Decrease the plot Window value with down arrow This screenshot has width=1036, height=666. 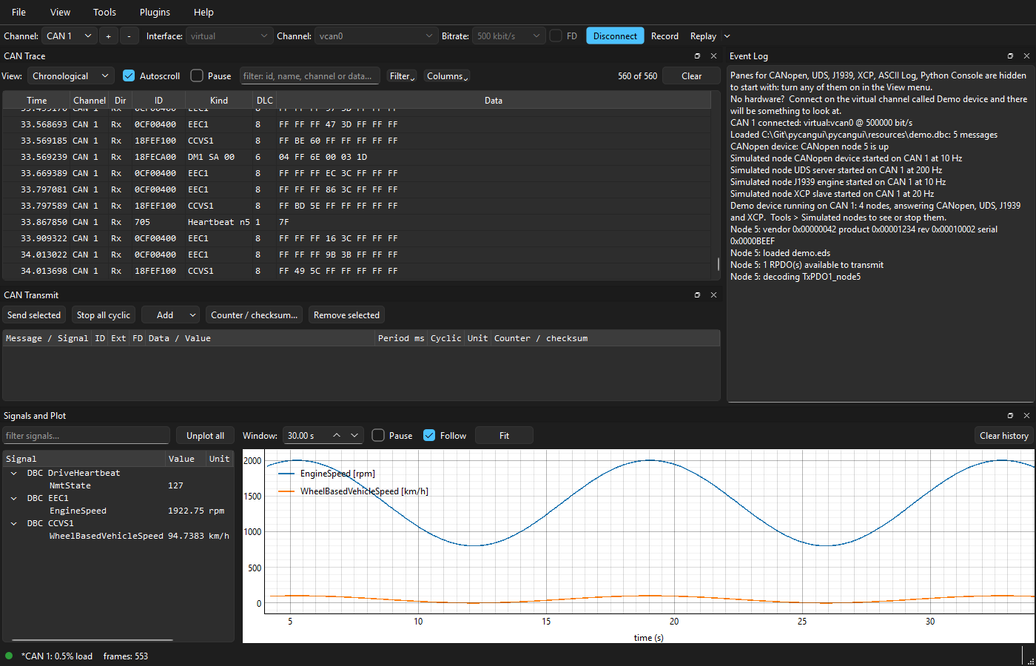[x=354, y=436]
